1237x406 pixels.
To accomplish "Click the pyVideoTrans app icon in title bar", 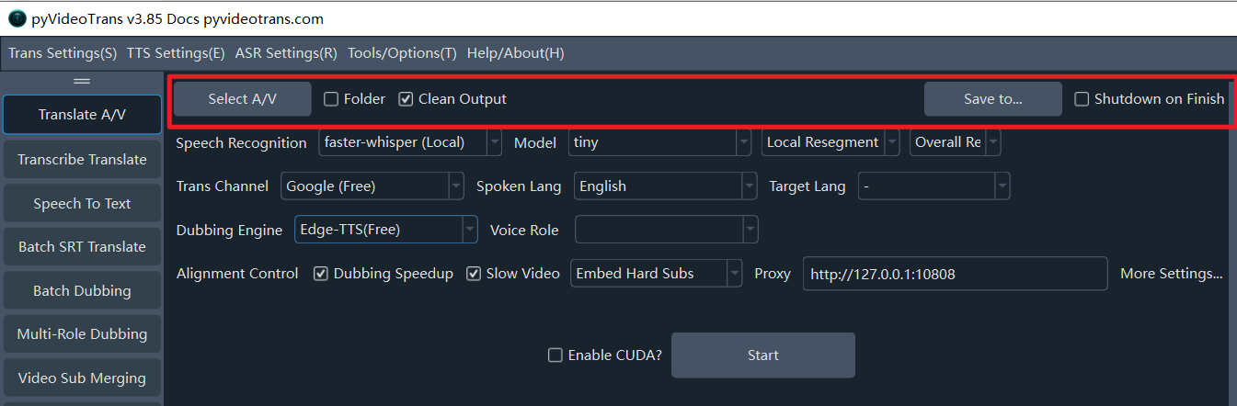I will (x=17, y=18).
